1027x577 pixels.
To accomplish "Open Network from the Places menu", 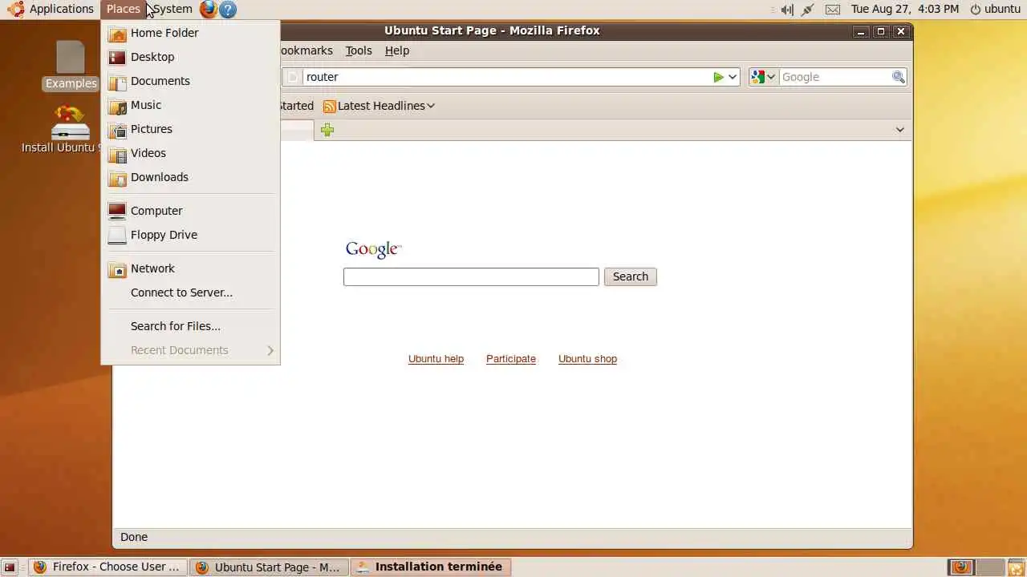I will tap(190, 268).
